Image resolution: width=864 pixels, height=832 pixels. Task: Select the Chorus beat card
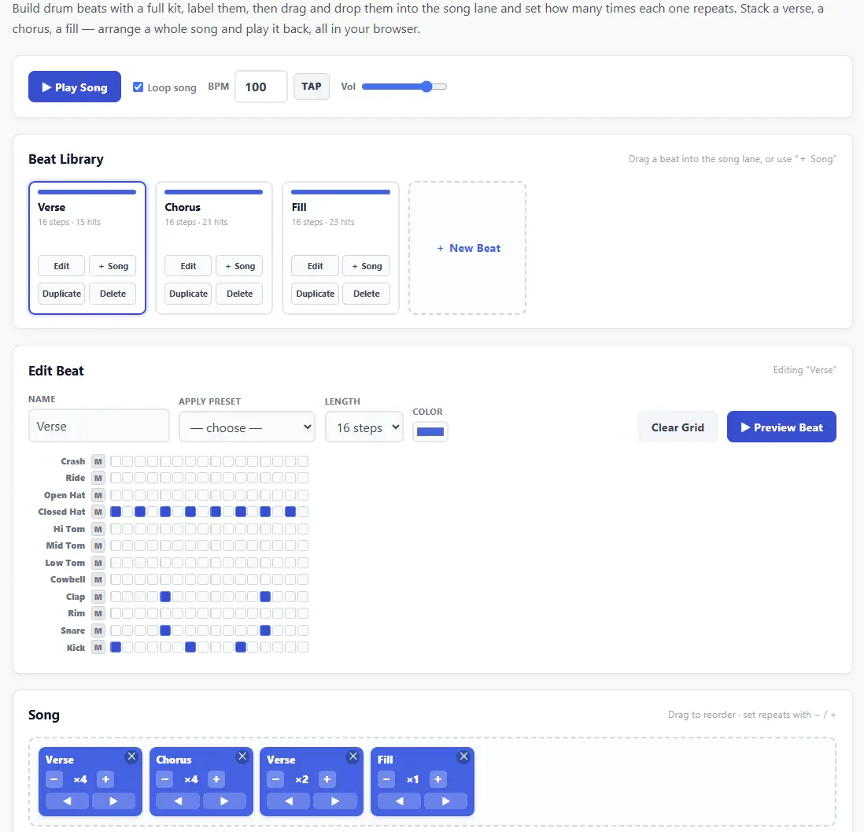pos(214,220)
